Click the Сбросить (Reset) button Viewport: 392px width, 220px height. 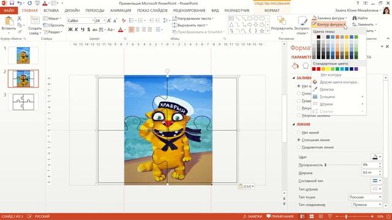[x=53, y=25]
